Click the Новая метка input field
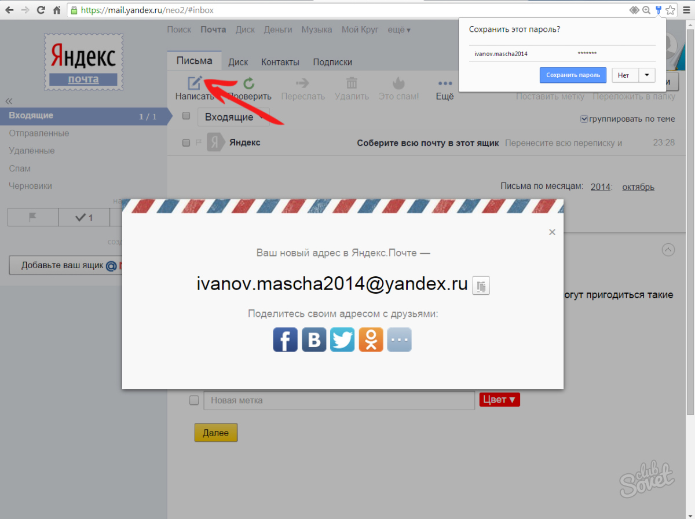Screen dimensions: 695x519 point(339,400)
